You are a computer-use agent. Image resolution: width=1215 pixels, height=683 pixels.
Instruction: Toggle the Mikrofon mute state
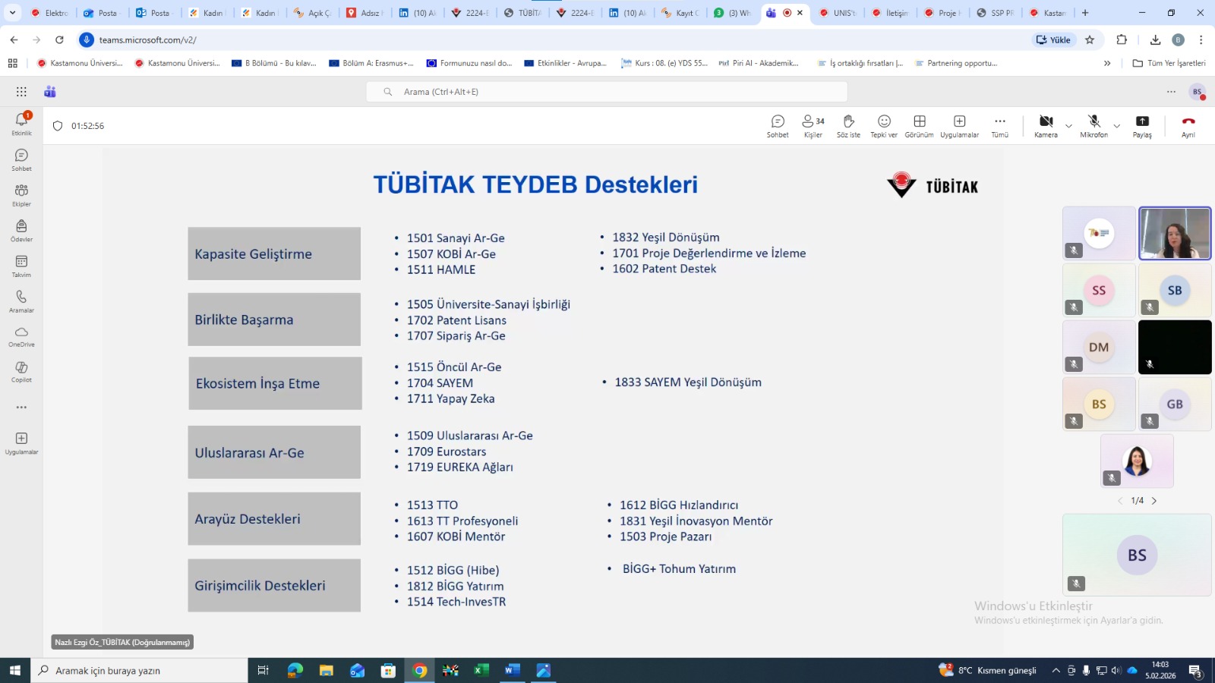1093,125
